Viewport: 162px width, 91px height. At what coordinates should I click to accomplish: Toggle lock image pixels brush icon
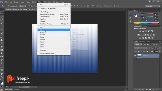[x=141, y=52]
